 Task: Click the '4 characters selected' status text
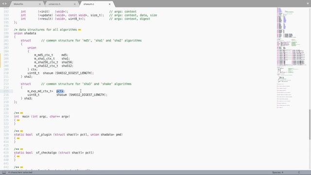pos(20,173)
